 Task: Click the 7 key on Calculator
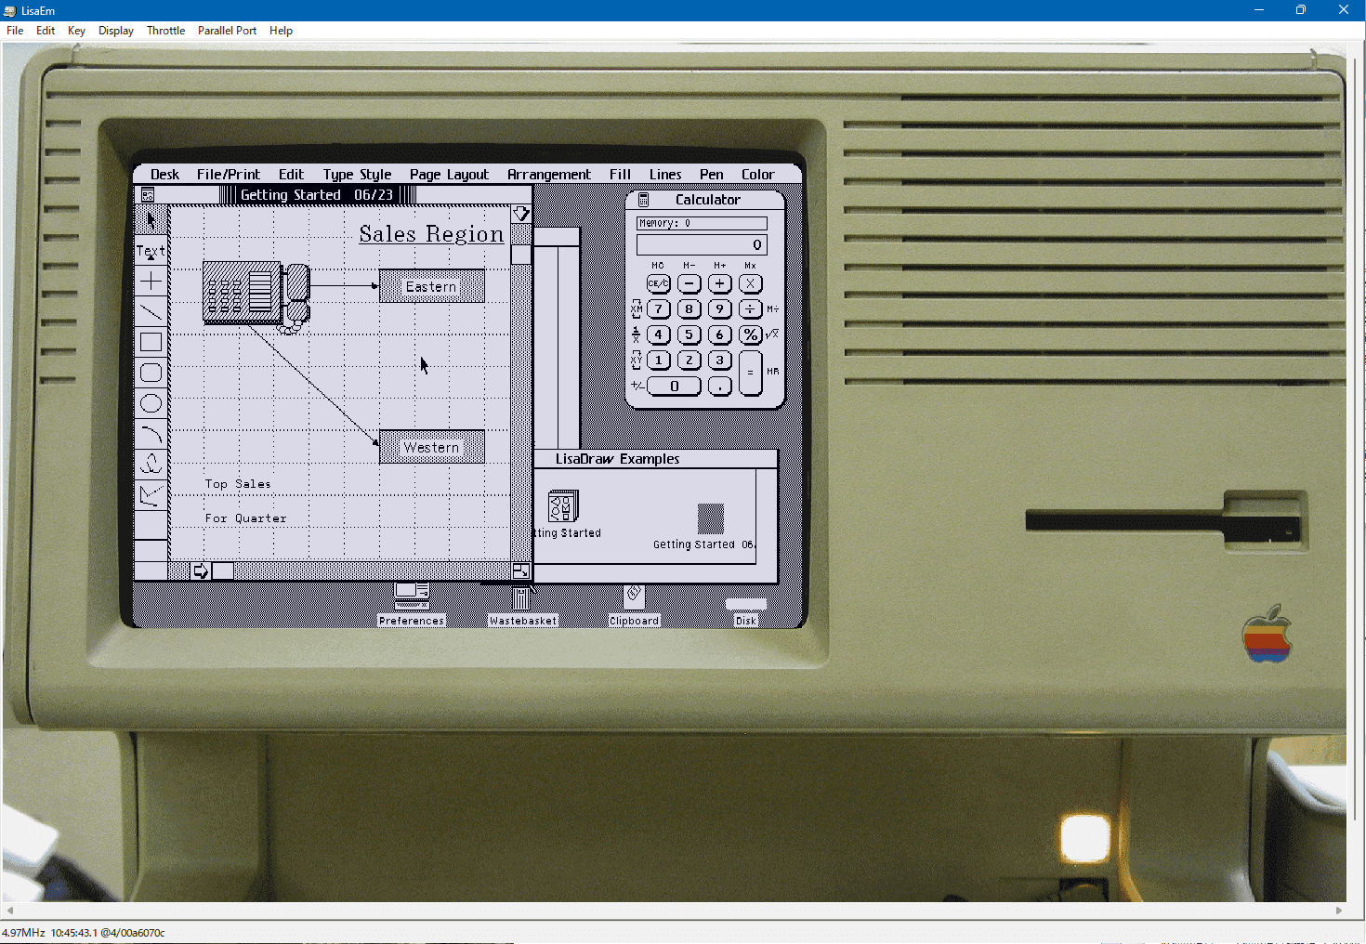point(659,308)
